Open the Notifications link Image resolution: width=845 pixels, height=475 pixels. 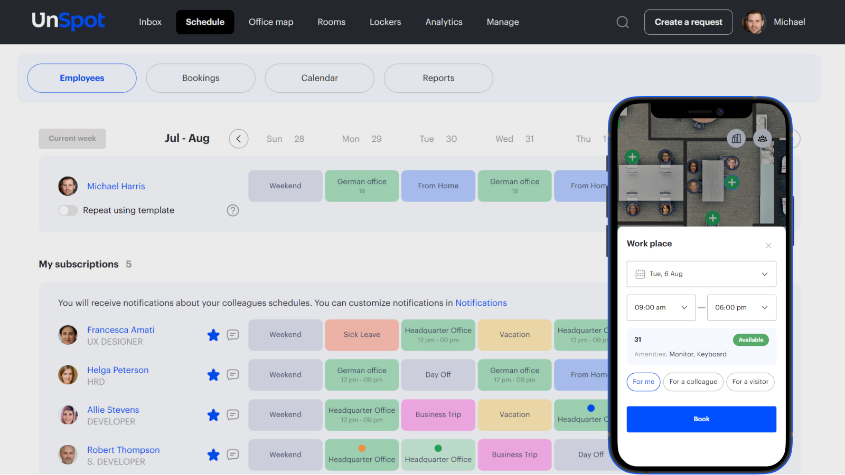point(481,303)
